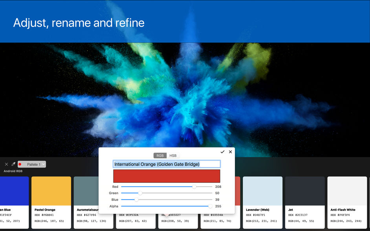Click the X icon left of the eyedropper
Image resolution: width=370 pixels, height=231 pixels.
point(6,164)
